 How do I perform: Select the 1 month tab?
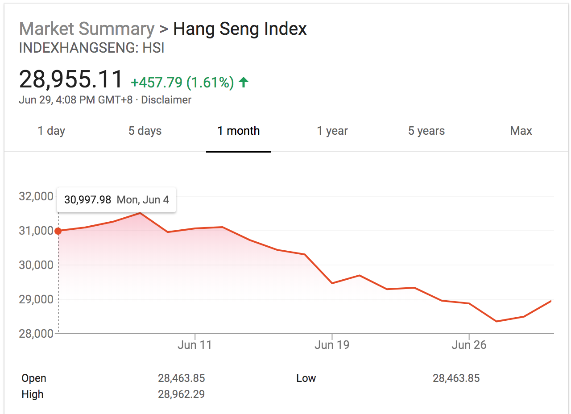pyautogui.click(x=238, y=131)
